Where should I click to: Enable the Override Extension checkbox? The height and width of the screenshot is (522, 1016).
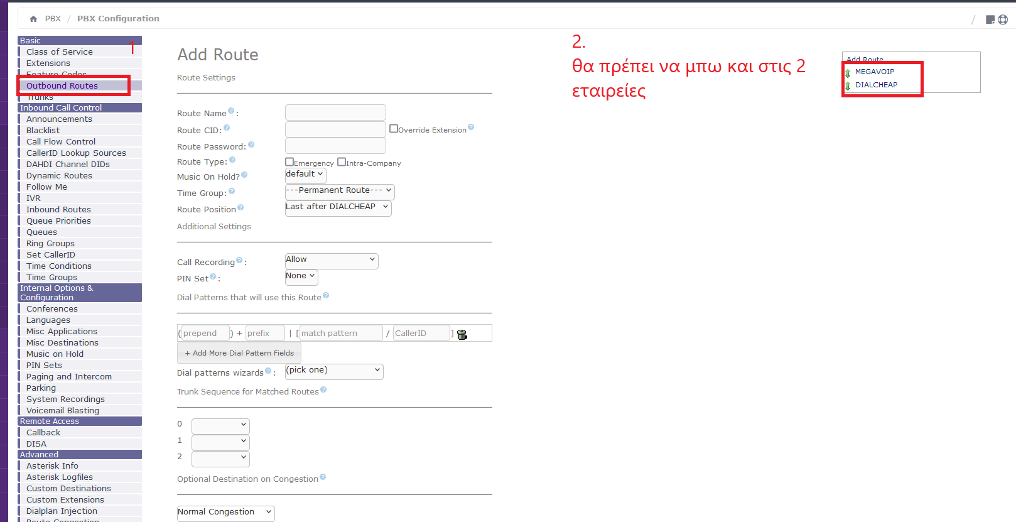pos(394,129)
